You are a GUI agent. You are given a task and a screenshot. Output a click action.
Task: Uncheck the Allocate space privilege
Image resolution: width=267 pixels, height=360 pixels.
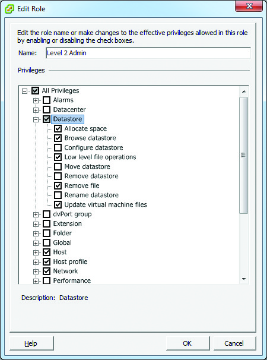click(58, 128)
